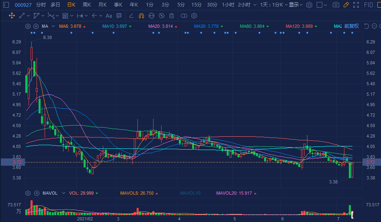Click the MA20 pink legend label
This screenshot has height=222, width=381.
161,26
